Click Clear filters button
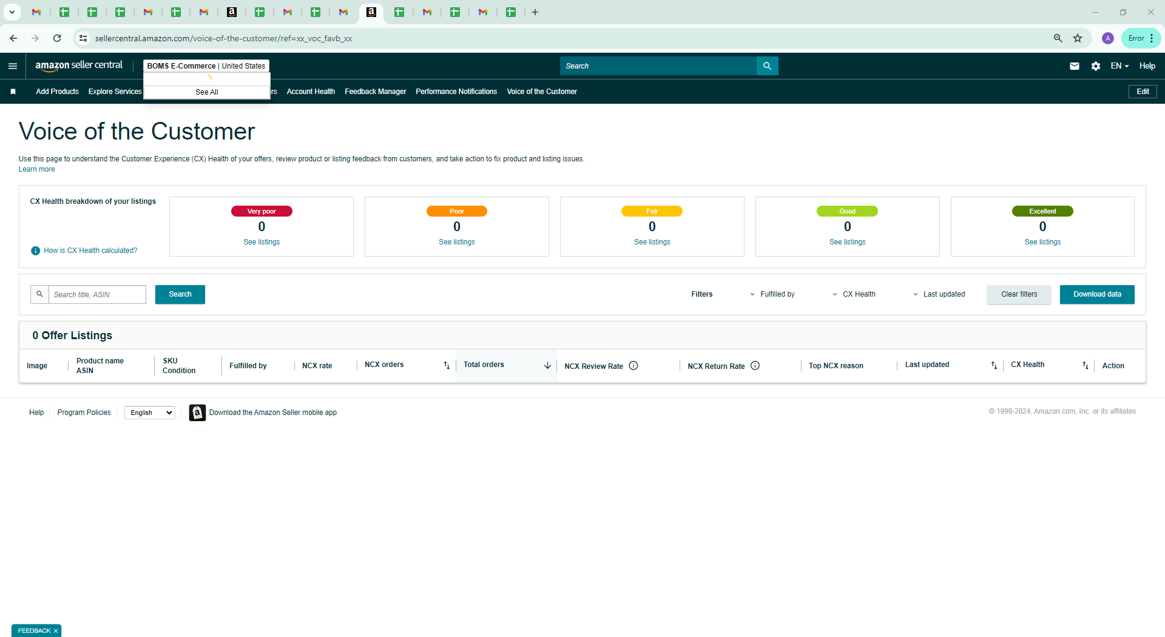Image resolution: width=1165 pixels, height=637 pixels. click(1019, 294)
